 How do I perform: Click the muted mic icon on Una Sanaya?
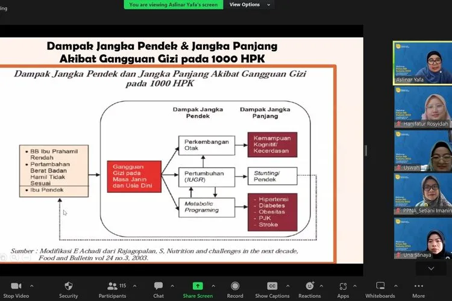click(x=399, y=255)
